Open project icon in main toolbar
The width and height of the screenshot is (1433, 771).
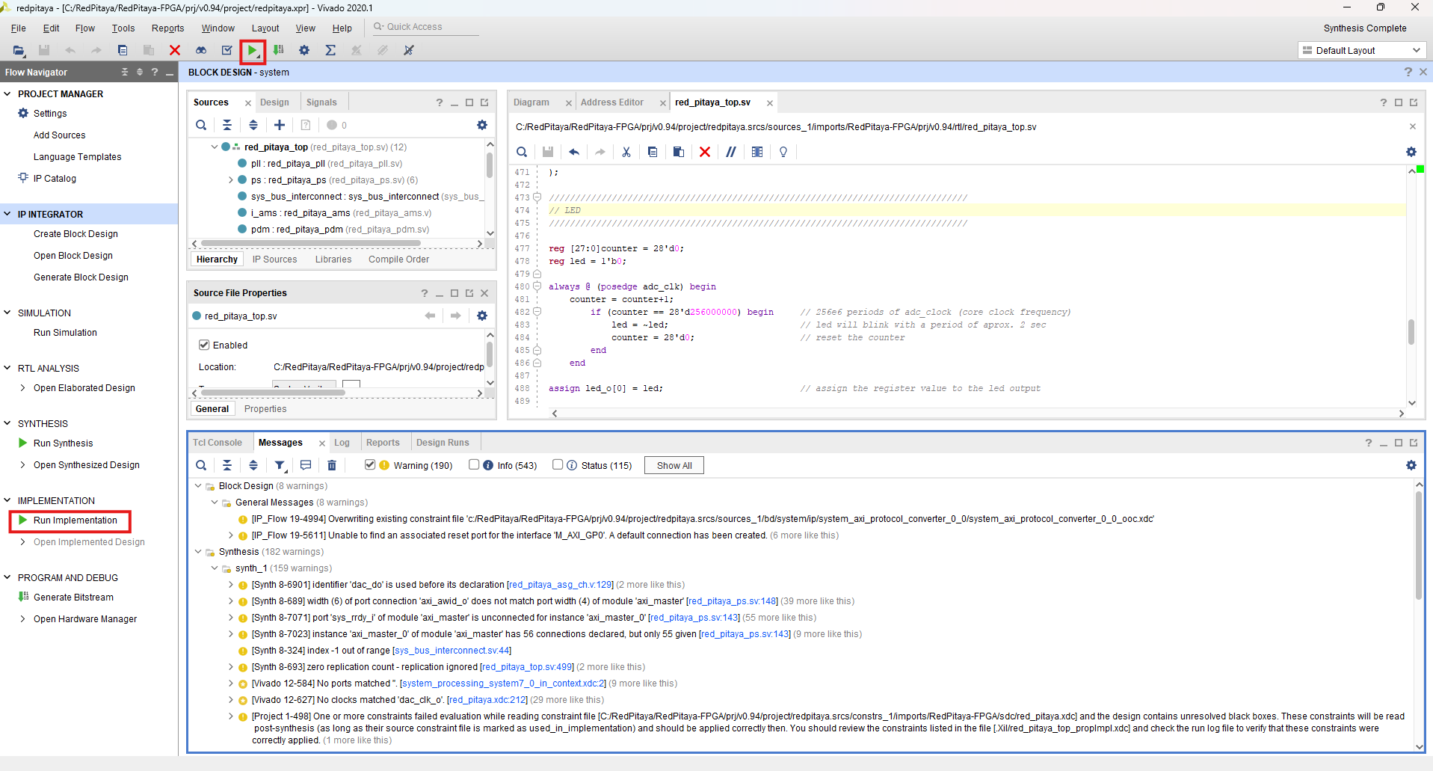coord(19,50)
